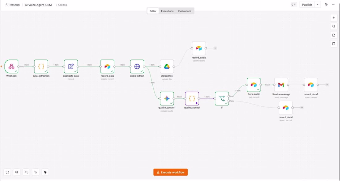This screenshot has width=340, height=181.
Task: Zoom in on the canvas
Action: coord(17,172)
